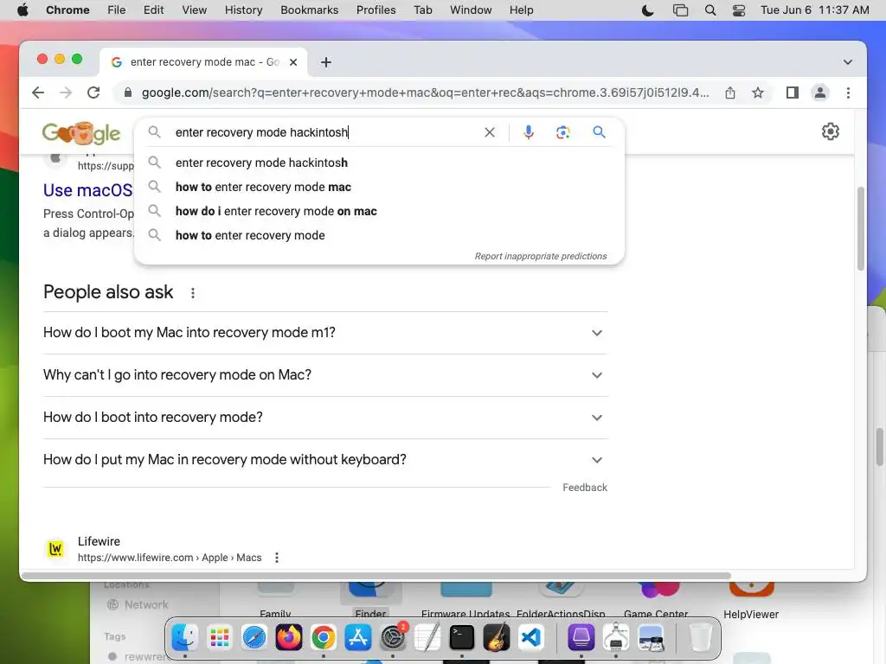Open Lifewire result more options
Screen dimensions: 886x664
pyautogui.click(x=276, y=558)
